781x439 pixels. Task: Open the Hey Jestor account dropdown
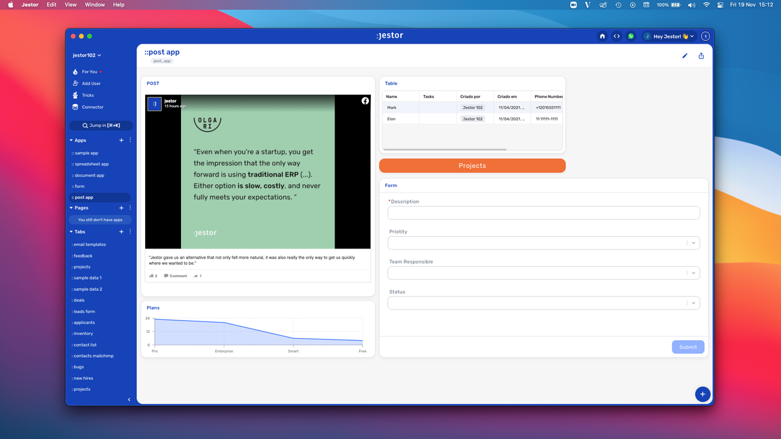[x=669, y=36]
